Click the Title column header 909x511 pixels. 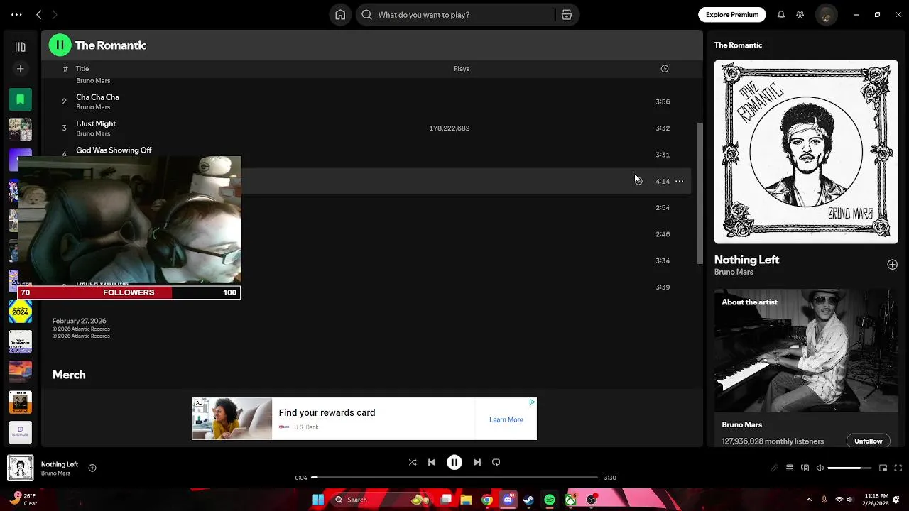pyautogui.click(x=82, y=69)
